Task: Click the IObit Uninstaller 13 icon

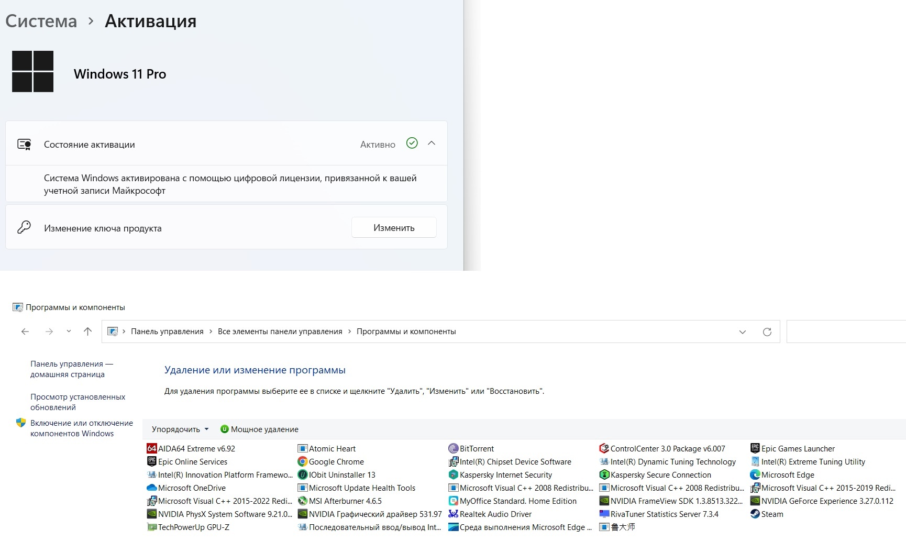Action: point(302,474)
